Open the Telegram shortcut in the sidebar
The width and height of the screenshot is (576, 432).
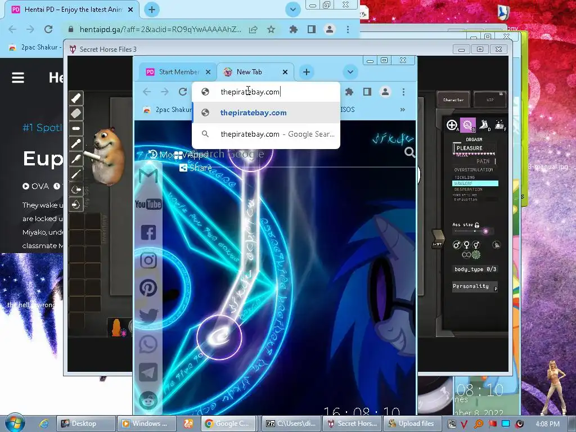coord(148,372)
